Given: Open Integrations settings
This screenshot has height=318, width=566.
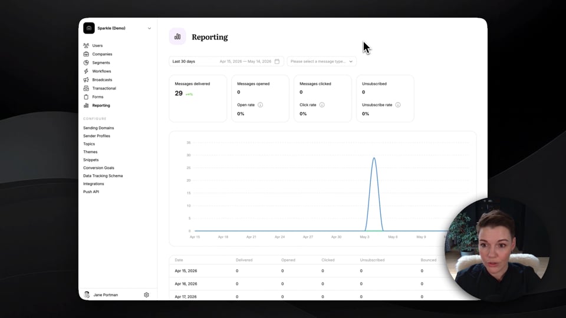Looking at the screenshot, I should [94, 184].
